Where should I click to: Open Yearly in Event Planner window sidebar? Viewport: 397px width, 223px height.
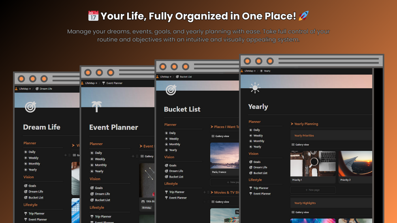99,171
